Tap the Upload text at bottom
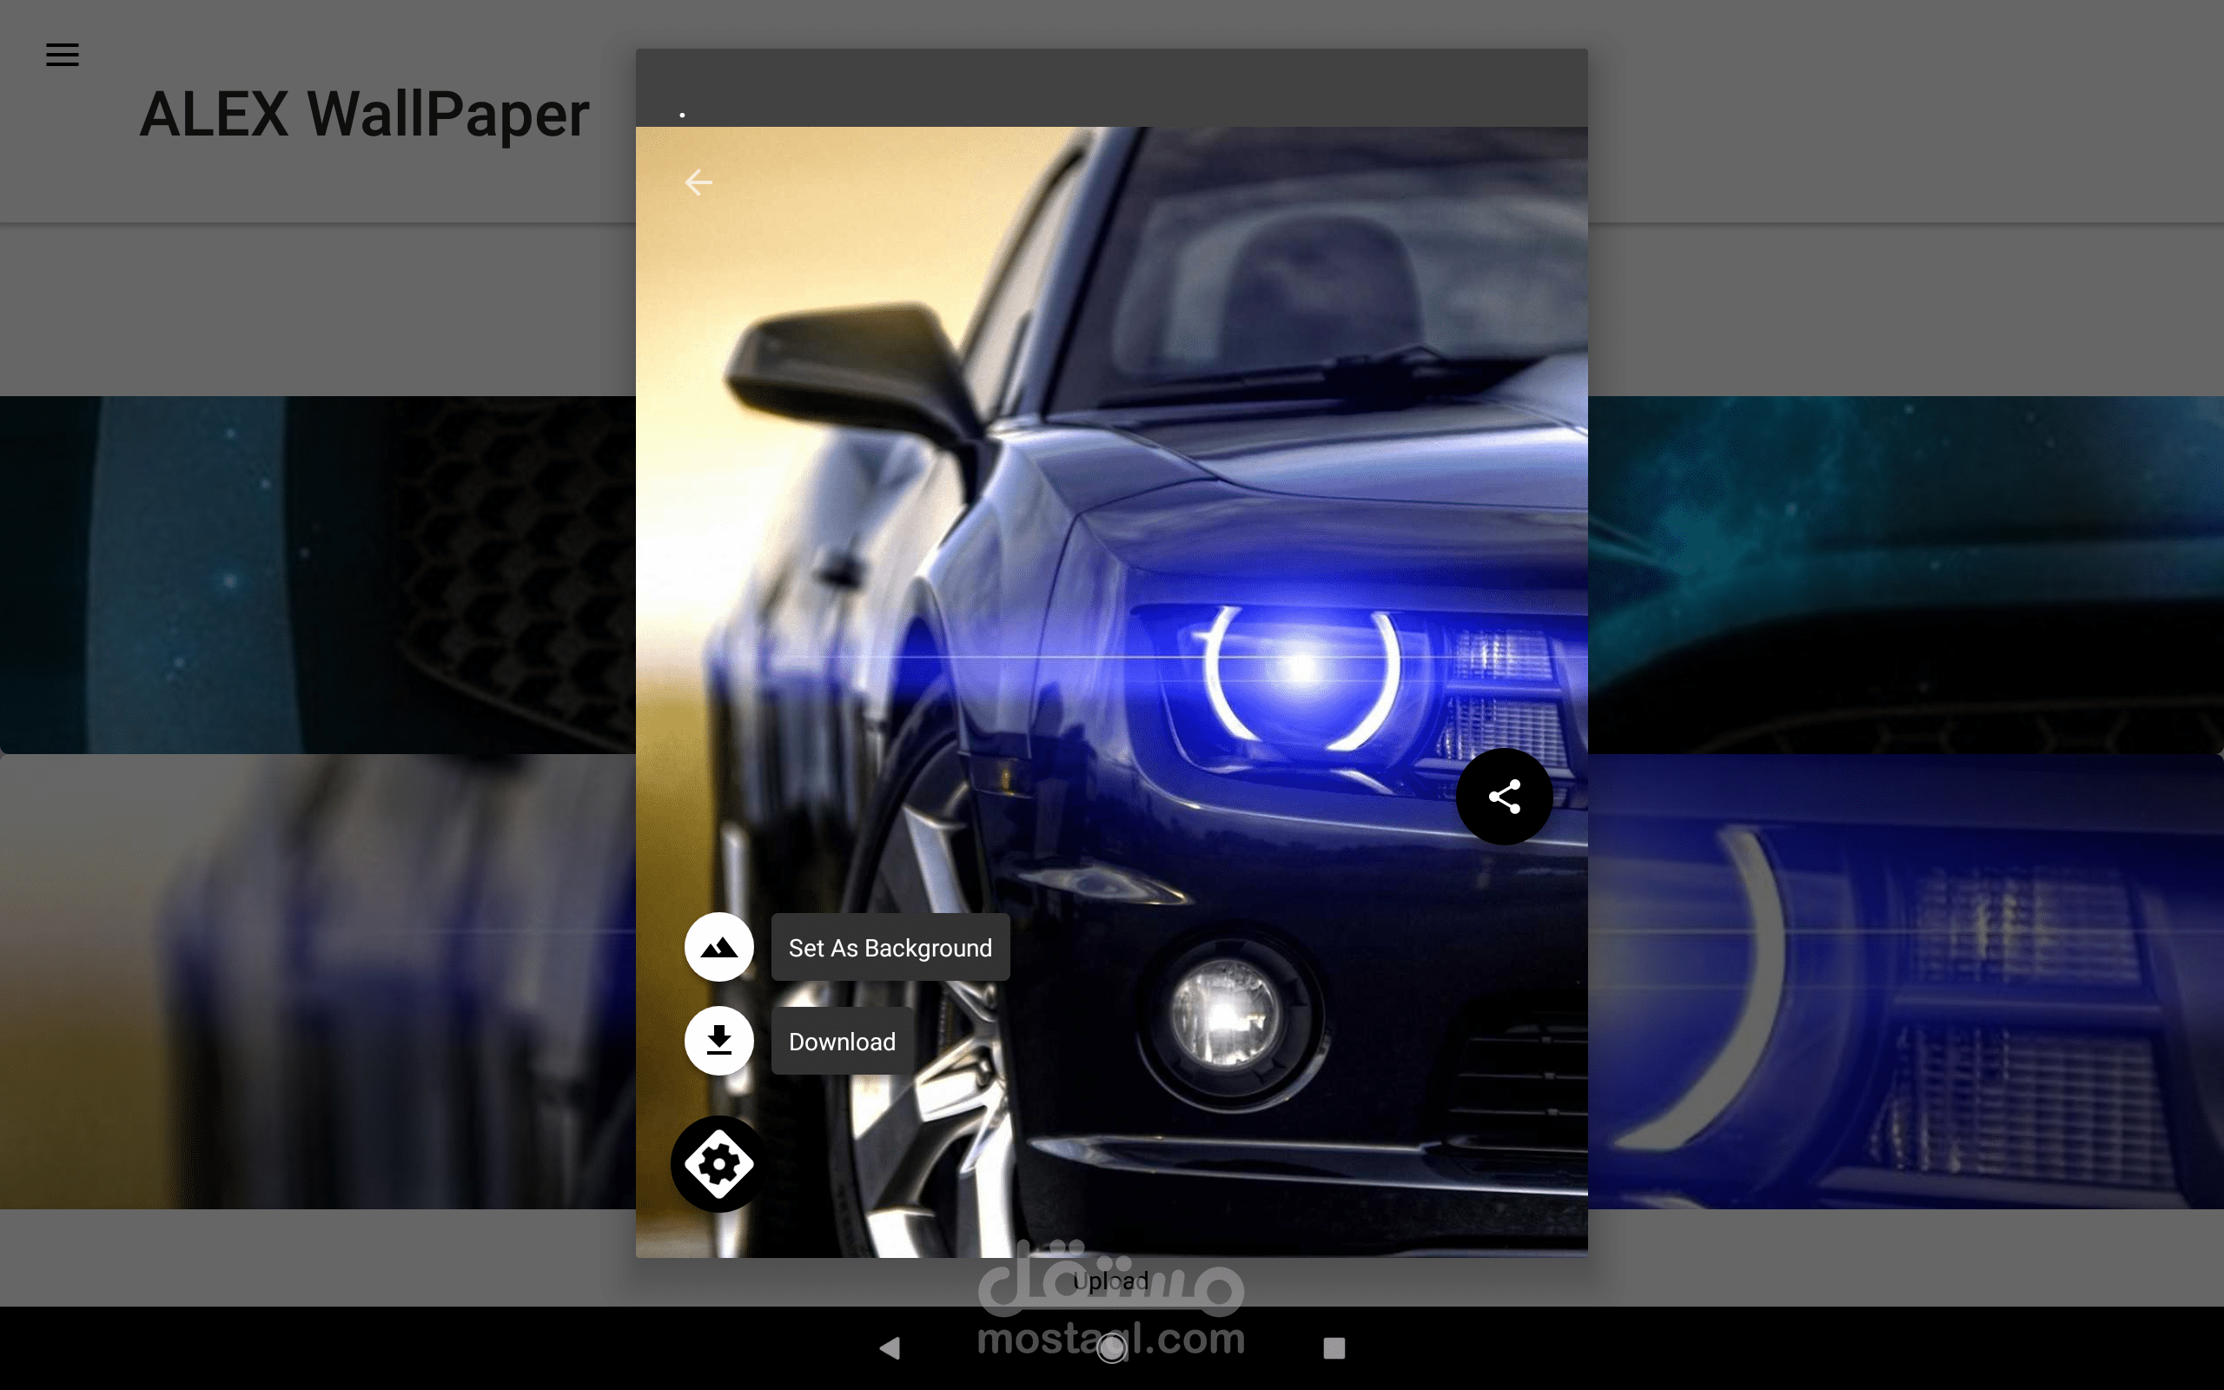Image resolution: width=2224 pixels, height=1390 pixels. (x=1110, y=1281)
